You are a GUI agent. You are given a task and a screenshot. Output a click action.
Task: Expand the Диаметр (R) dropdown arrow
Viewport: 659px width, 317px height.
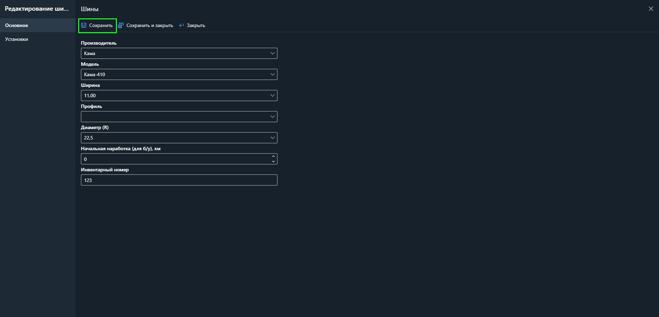click(272, 138)
